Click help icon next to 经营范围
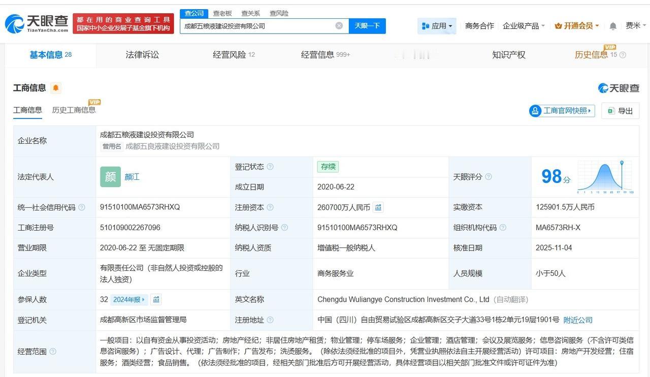The height and width of the screenshot is (377, 650). pyautogui.click(x=53, y=352)
